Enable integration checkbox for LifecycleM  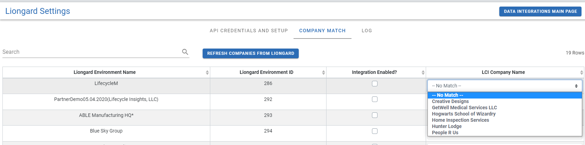[375, 84]
